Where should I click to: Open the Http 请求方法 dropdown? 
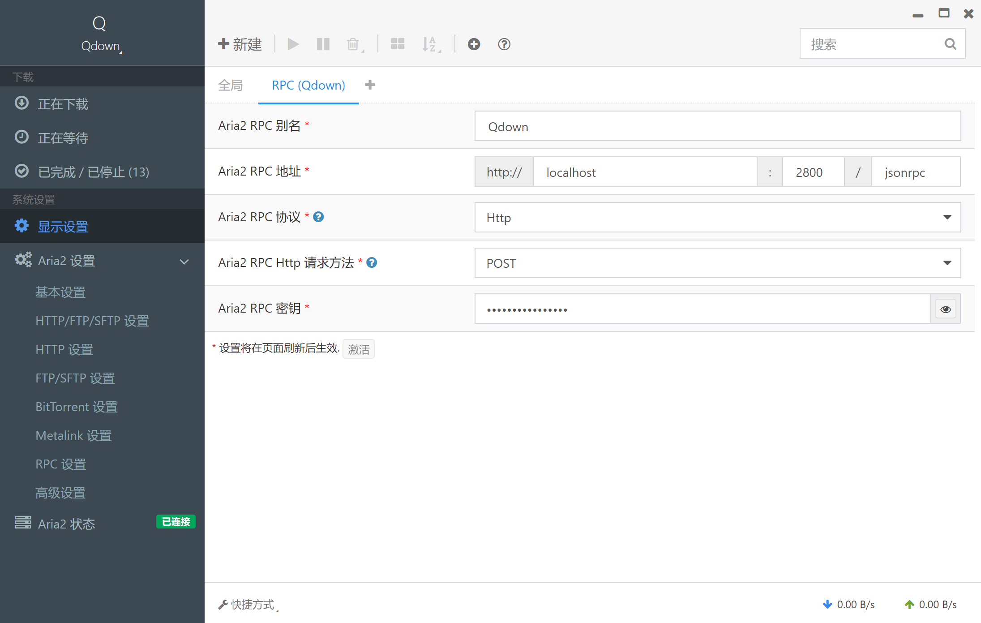pos(947,263)
